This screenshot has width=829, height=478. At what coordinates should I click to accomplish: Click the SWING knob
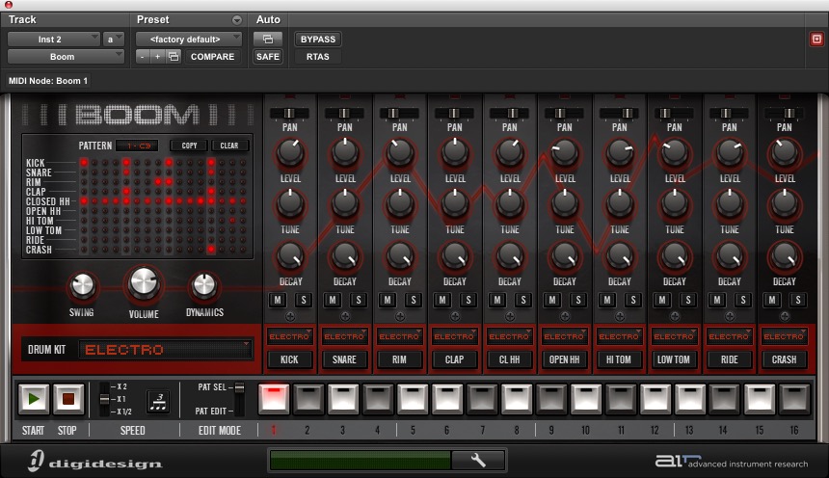[x=82, y=286]
